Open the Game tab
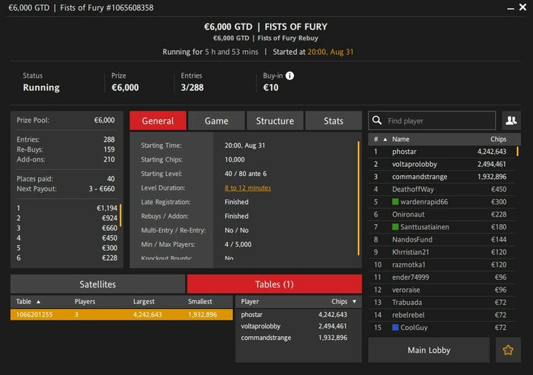 (x=216, y=120)
